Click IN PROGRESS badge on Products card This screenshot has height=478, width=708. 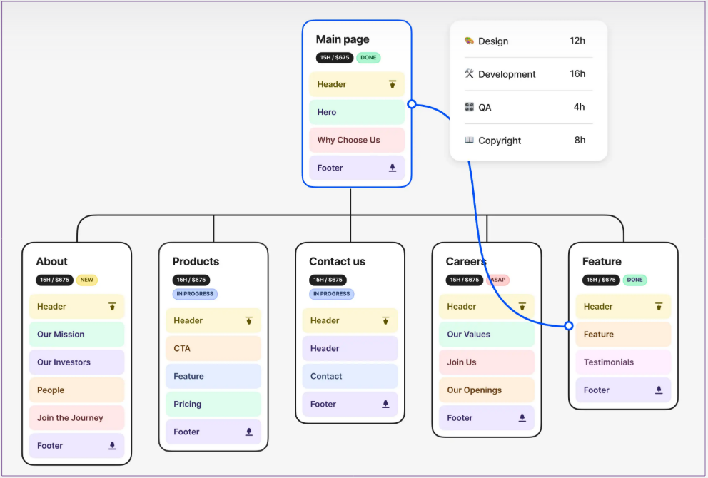coord(195,294)
